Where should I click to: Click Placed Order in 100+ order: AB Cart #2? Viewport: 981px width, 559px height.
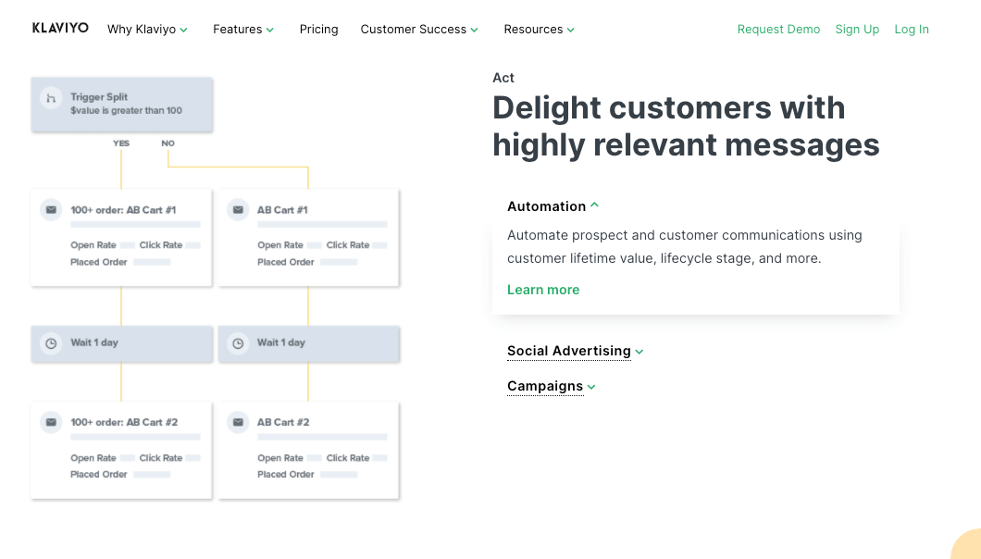pyautogui.click(x=99, y=475)
